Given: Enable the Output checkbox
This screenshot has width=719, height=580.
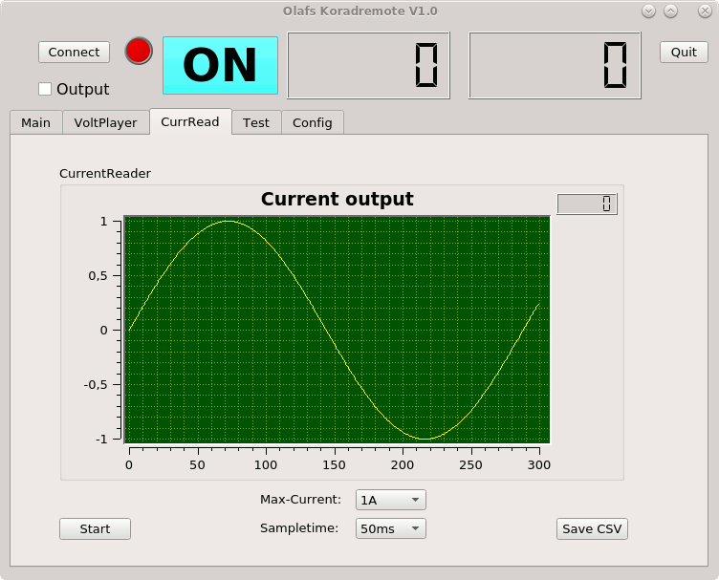Looking at the screenshot, I should 45,89.
